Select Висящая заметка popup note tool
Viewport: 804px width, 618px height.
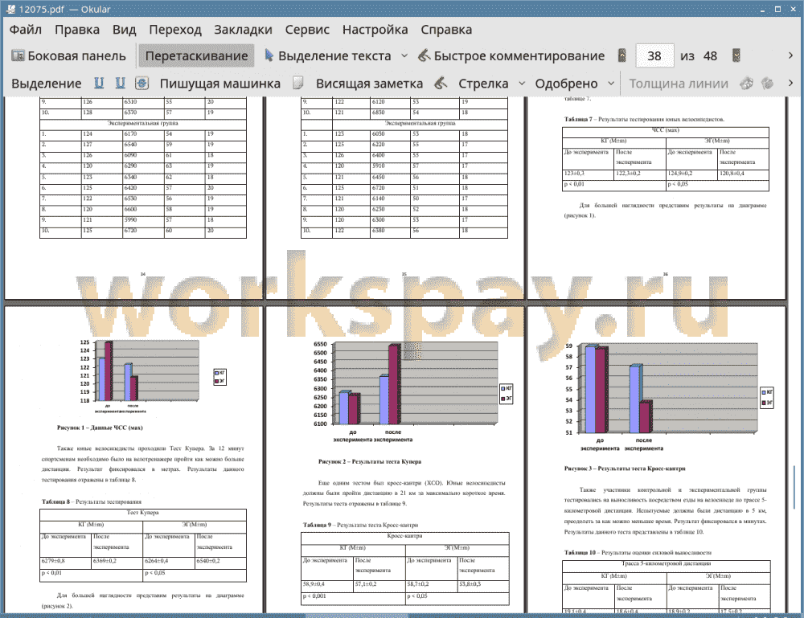point(369,84)
